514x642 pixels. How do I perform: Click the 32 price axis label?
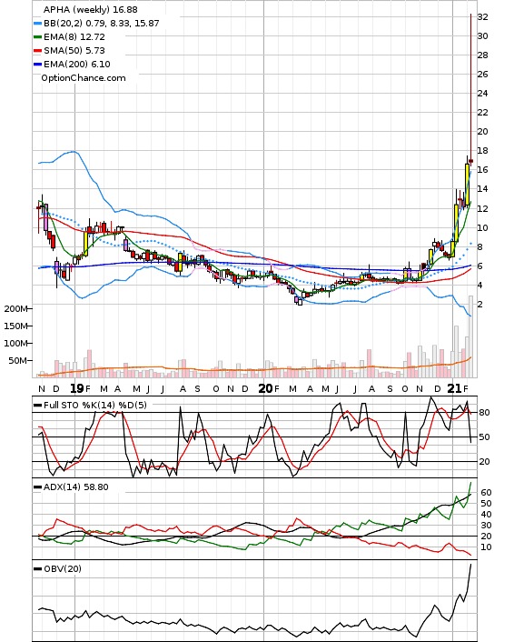coord(482,16)
